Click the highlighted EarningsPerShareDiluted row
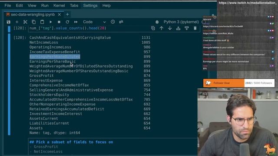This screenshot has width=278, height=156. (55, 57)
